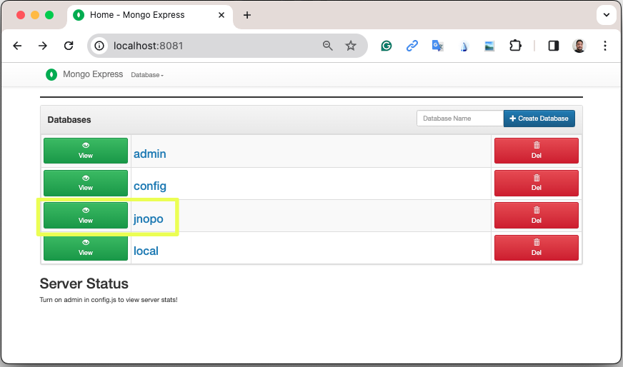View site information for localhost

(x=99, y=46)
